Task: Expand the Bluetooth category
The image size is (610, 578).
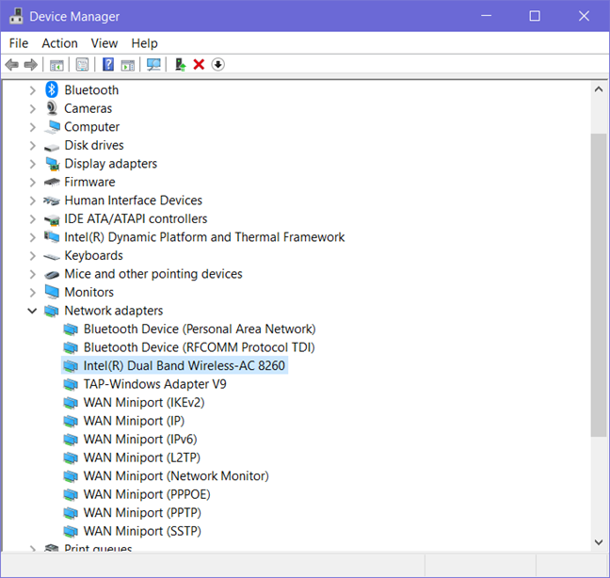Action: point(33,90)
